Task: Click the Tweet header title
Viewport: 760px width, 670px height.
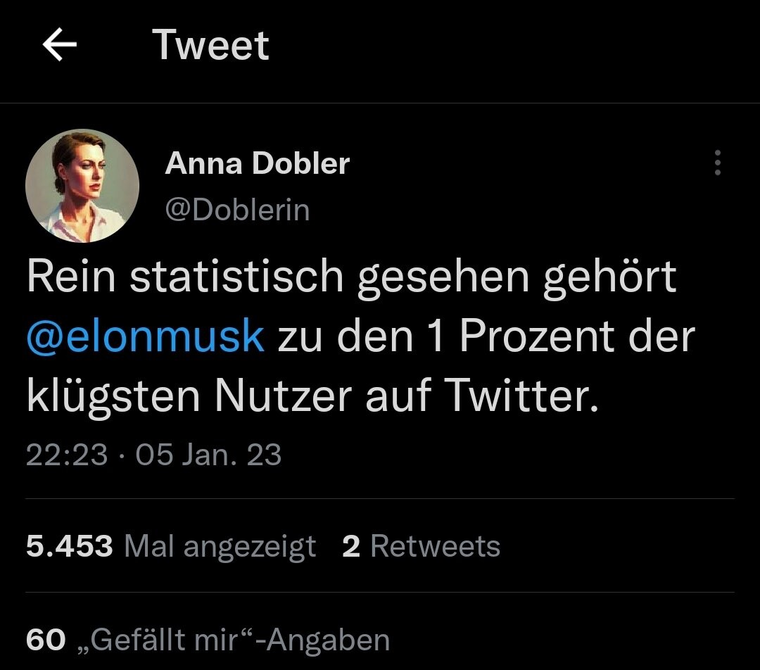Action: [210, 46]
